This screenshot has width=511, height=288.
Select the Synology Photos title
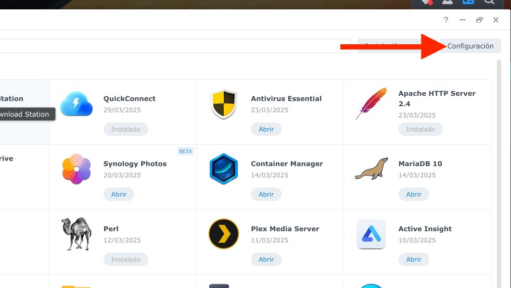pos(135,164)
